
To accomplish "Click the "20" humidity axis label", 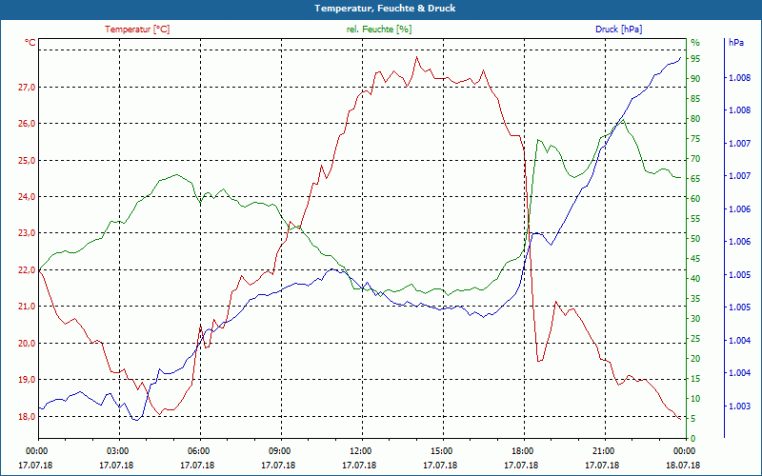I will pos(695,359).
